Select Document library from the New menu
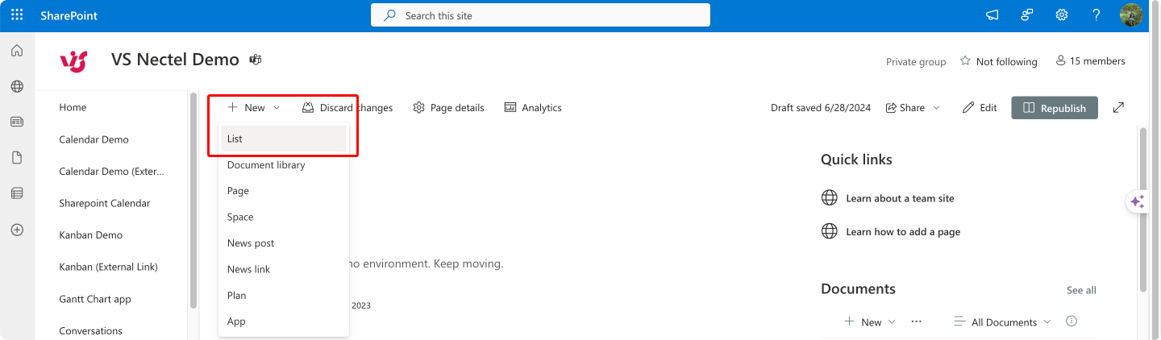Image resolution: width=1161 pixels, height=340 pixels. pos(284,165)
